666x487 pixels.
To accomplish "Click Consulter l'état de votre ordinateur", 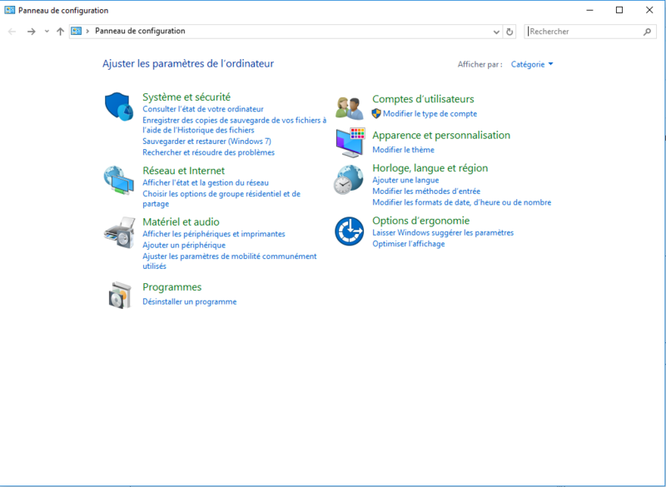I will (203, 109).
